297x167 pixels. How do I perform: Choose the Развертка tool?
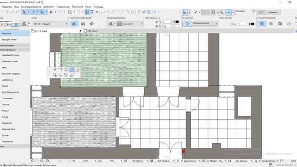[x=15, y=123]
